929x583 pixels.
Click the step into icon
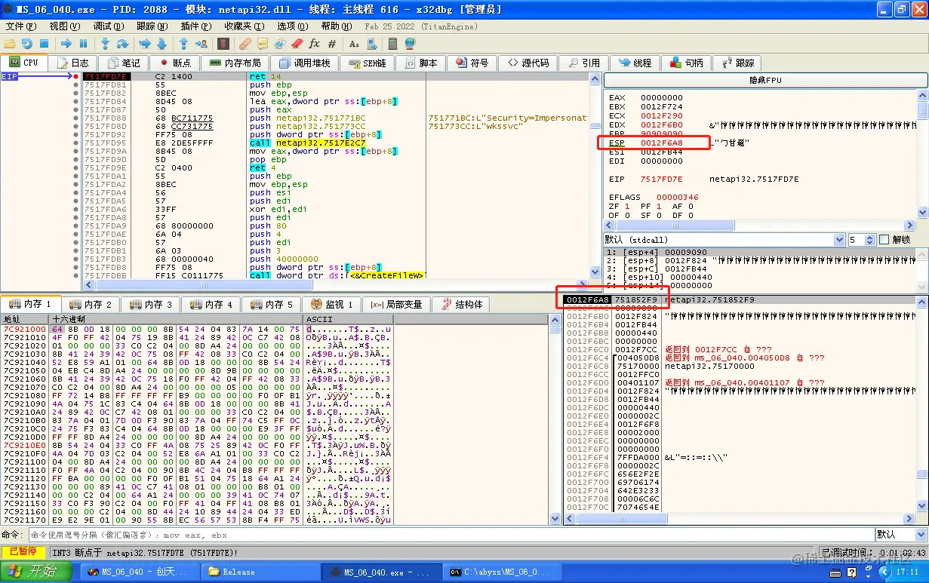tap(106, 44)
